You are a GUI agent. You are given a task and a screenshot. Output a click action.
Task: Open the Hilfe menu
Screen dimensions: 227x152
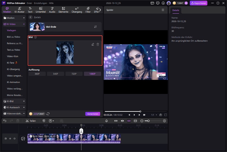[x=51, y=3]
